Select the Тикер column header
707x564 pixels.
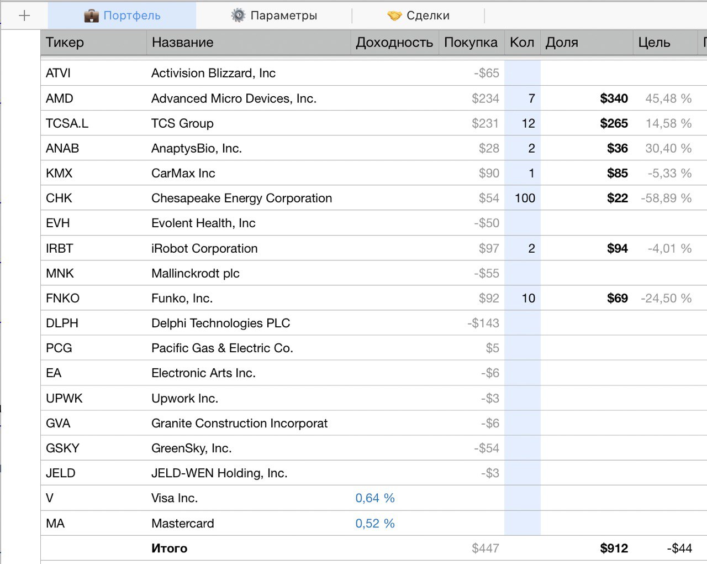tap(93, 43)
